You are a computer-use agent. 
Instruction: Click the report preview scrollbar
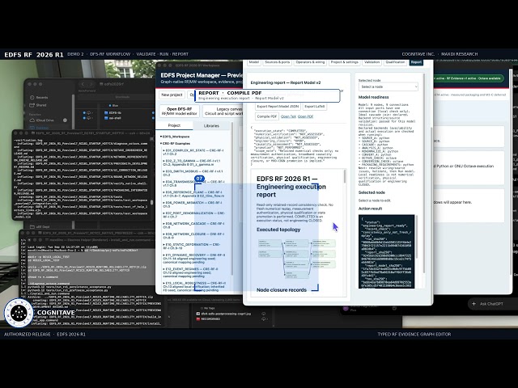[x=345, y=176]
